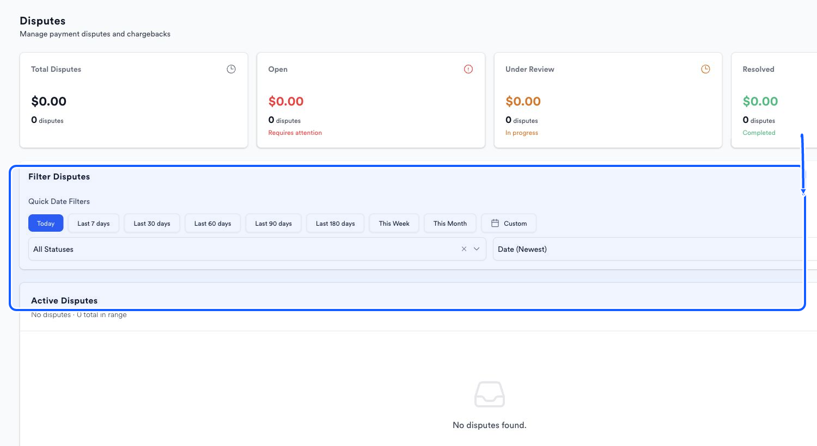Click 'No disputes · 0 total in range'
The image size is (817, 446).
pos(79,315)
